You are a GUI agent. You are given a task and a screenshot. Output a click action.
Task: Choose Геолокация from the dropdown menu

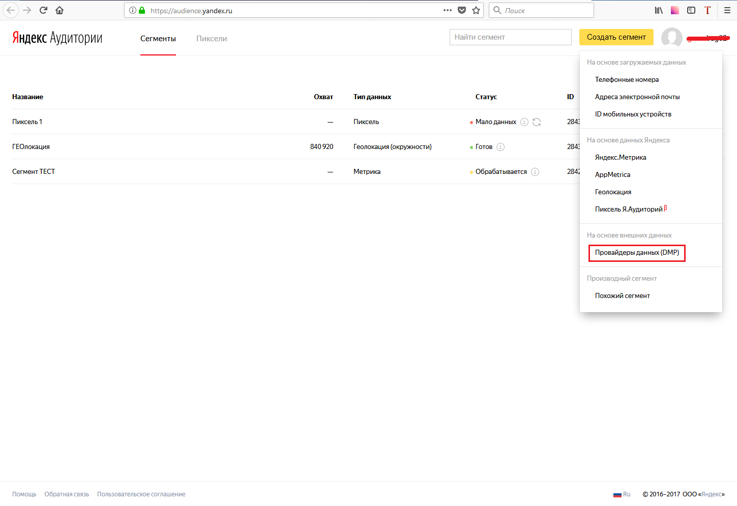613,192
